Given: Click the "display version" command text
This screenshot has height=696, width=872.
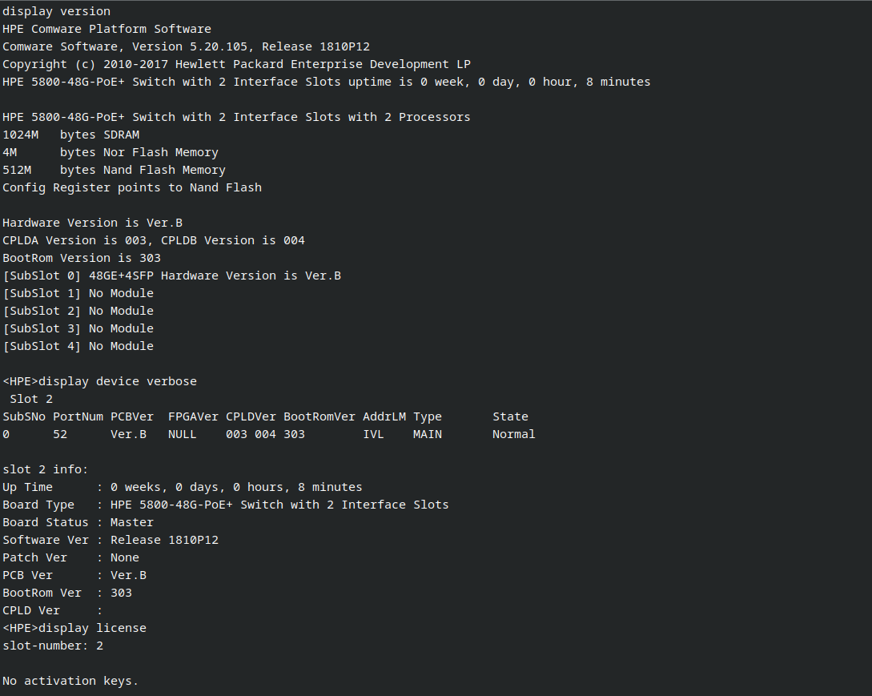Looking at the screenshot, I should pos(56,11).
